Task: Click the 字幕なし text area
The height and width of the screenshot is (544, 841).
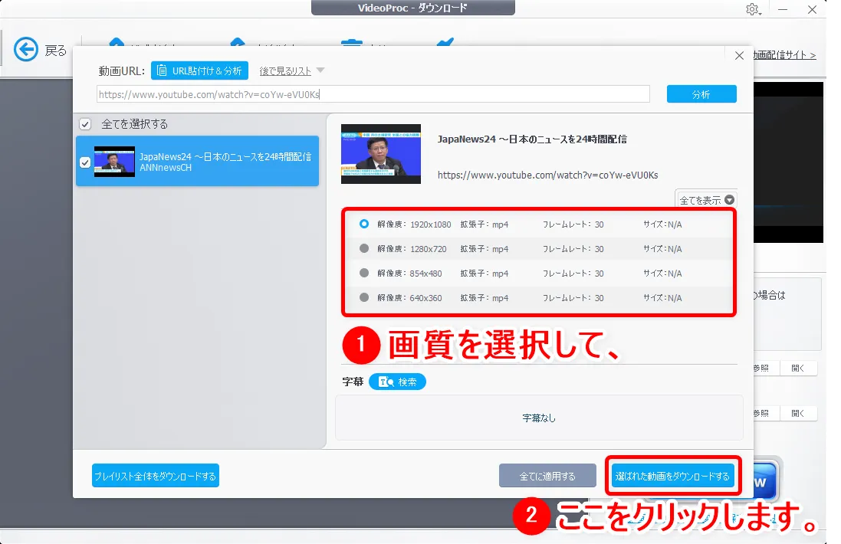Action: pos(539,418)
